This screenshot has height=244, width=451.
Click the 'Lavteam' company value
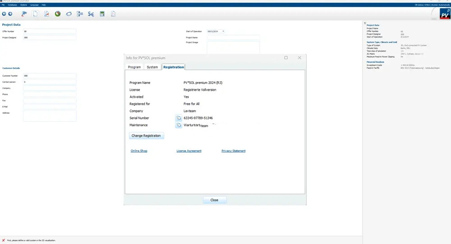click(x=189, y=111)
